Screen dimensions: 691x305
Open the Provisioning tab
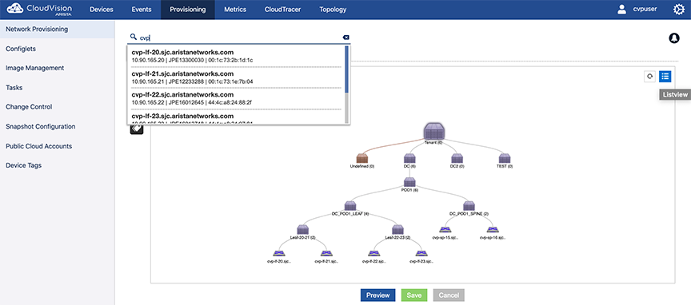[x=188, y=10]
